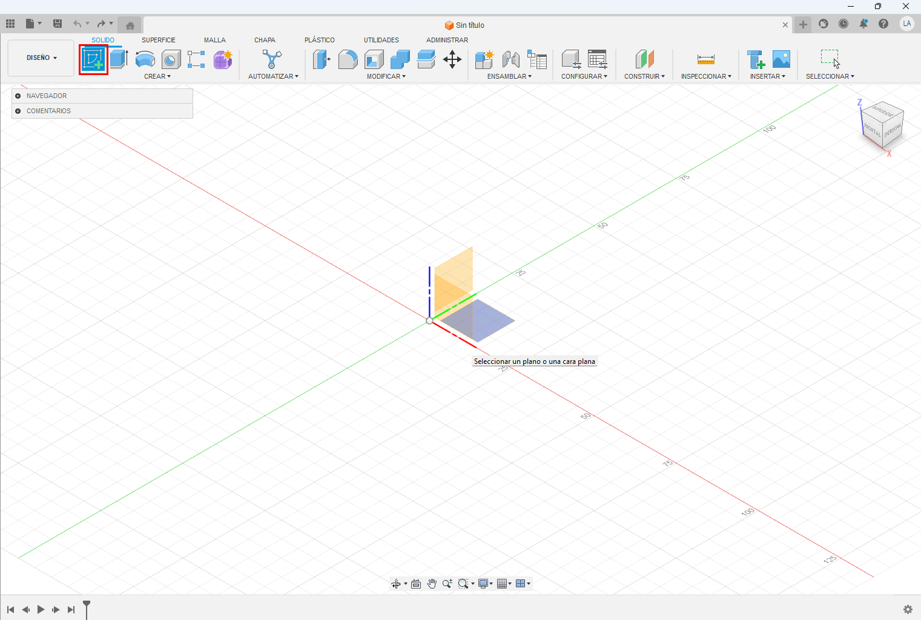The width and height of the screenshot is (921, 620).
Task: Select the Move/Copy arrows tool
Action: tap(452, 59)
